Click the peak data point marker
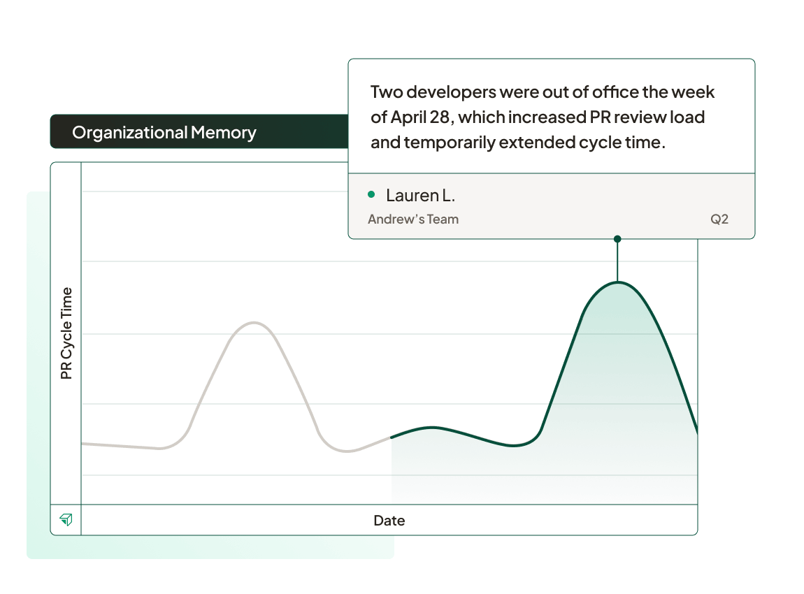Screen dimensions: 804x594 tap(617, 238)
